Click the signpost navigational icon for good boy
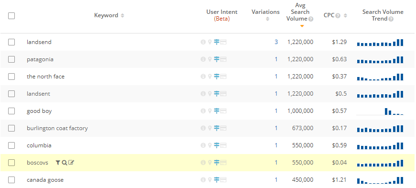 (217, 111)
